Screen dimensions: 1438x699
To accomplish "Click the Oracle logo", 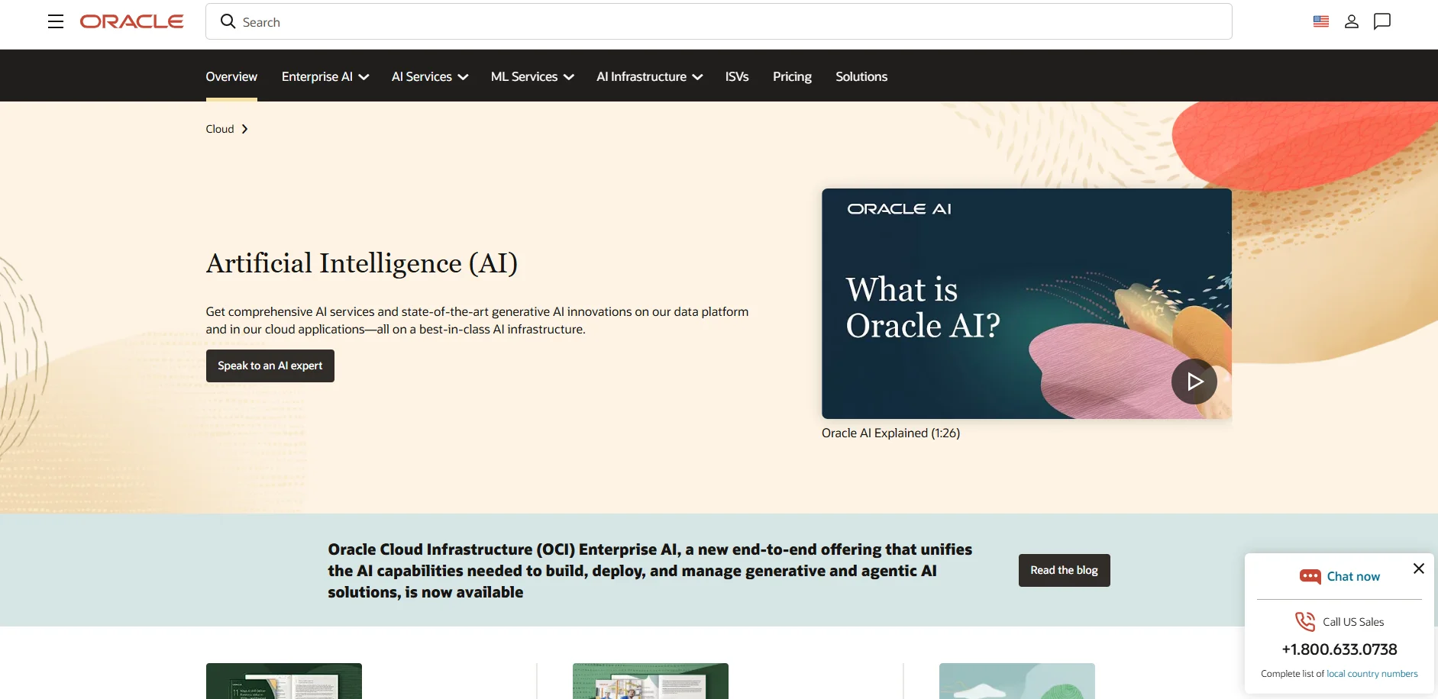I will click(x=131, y=21).
